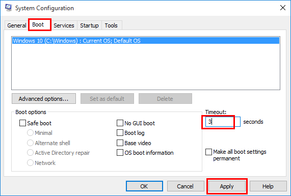Check Make all boot settings permanent
This screenshot has height=196, width=291.
(x=208, y=152)
